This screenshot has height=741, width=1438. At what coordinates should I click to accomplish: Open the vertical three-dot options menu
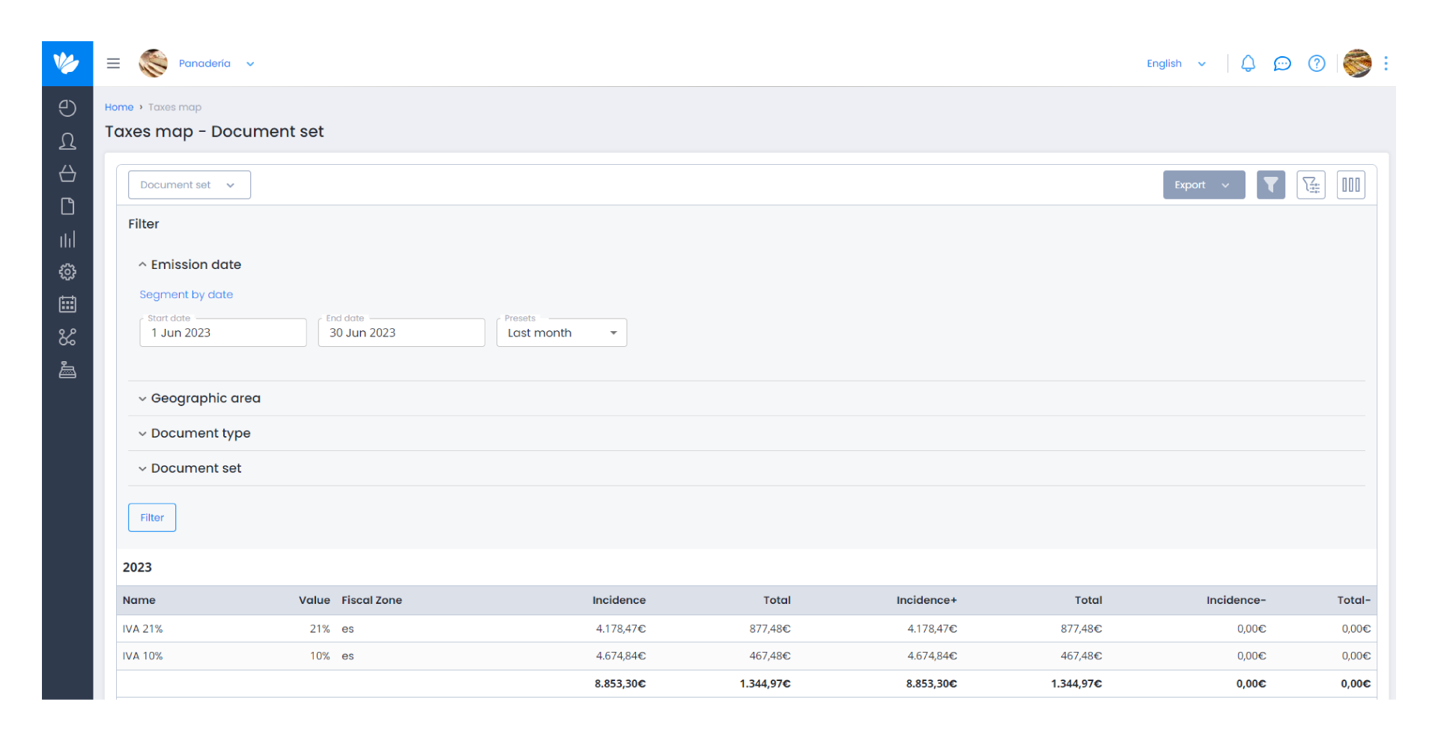click(1386, 64)
